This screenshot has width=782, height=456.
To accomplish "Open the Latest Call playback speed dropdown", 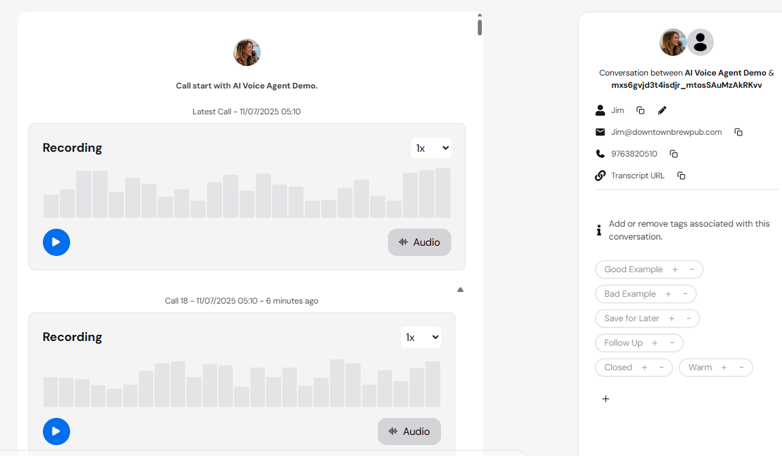I will (431, 148).
